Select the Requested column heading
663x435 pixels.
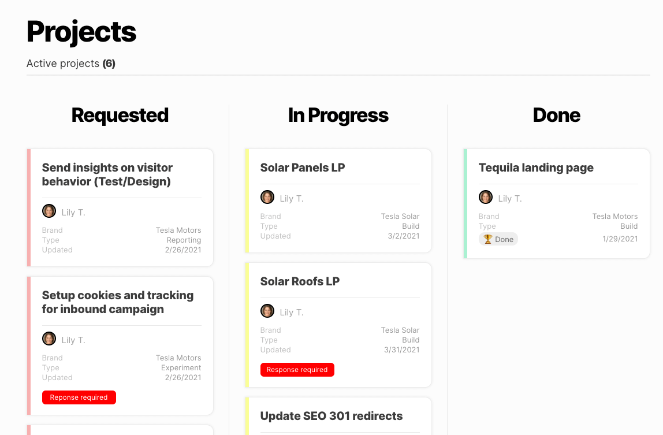point(120,115)
